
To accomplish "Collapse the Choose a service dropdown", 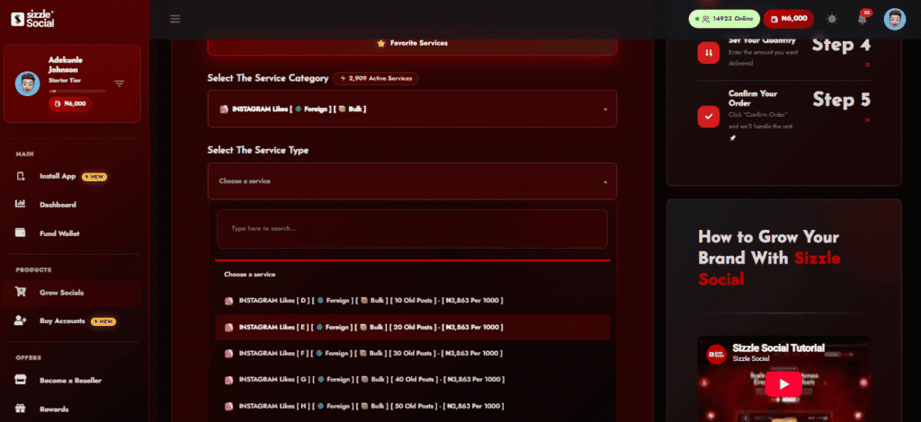I will 412,181.
